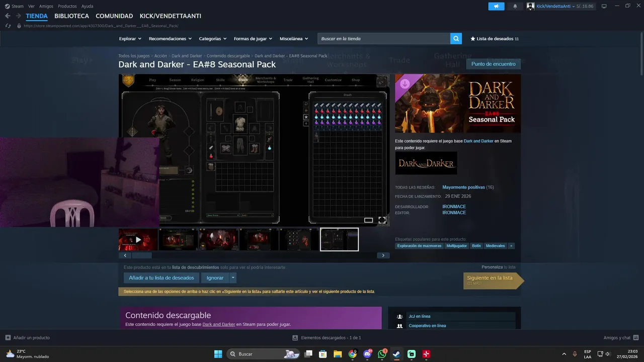Open the KICK/VENDETTAANTI profile tab

click(x=171, y=16)
